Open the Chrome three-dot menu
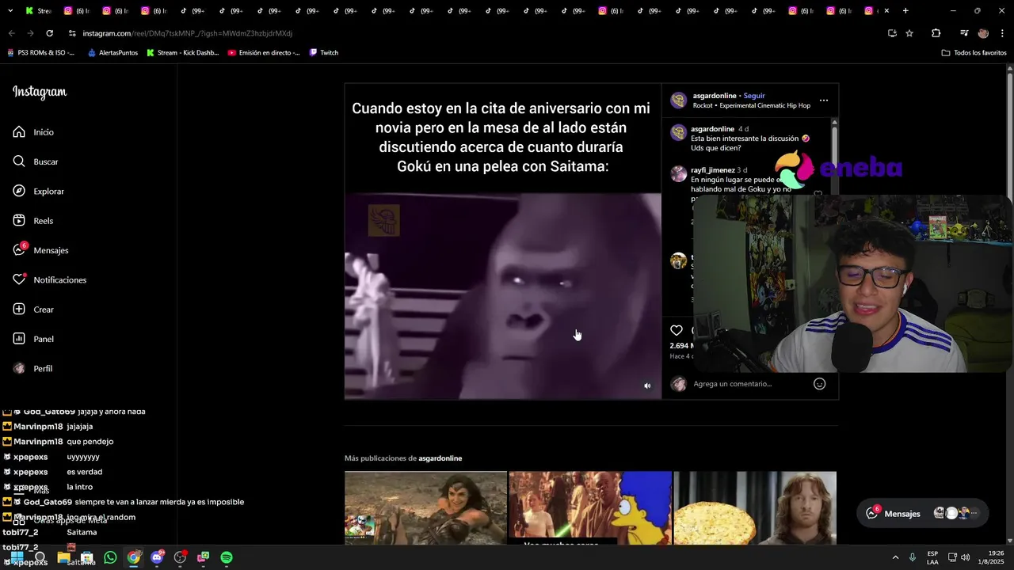The image size is (1014, 570). point(1002,33)
